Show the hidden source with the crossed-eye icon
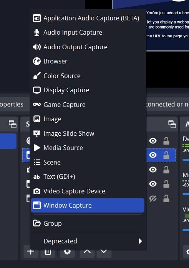This screenshot has height=268, width=189. point(153,198)
